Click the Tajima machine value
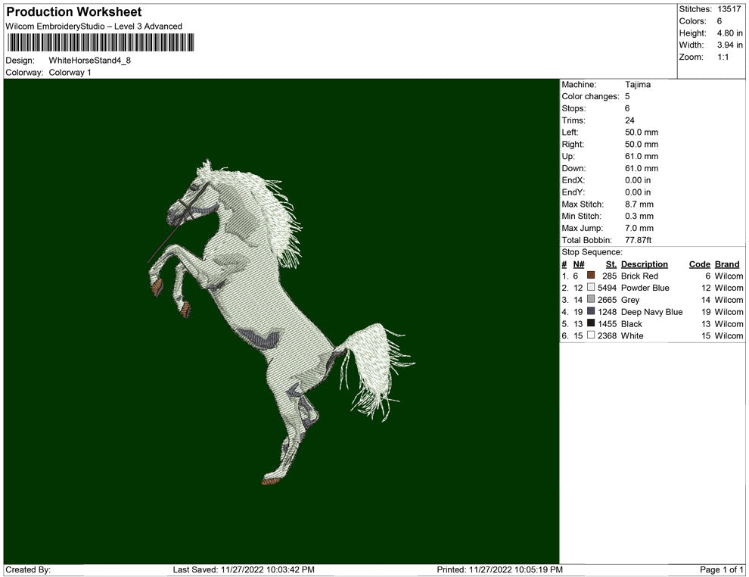The width and height of the screenshot is (749, 577). coord(638,85)
